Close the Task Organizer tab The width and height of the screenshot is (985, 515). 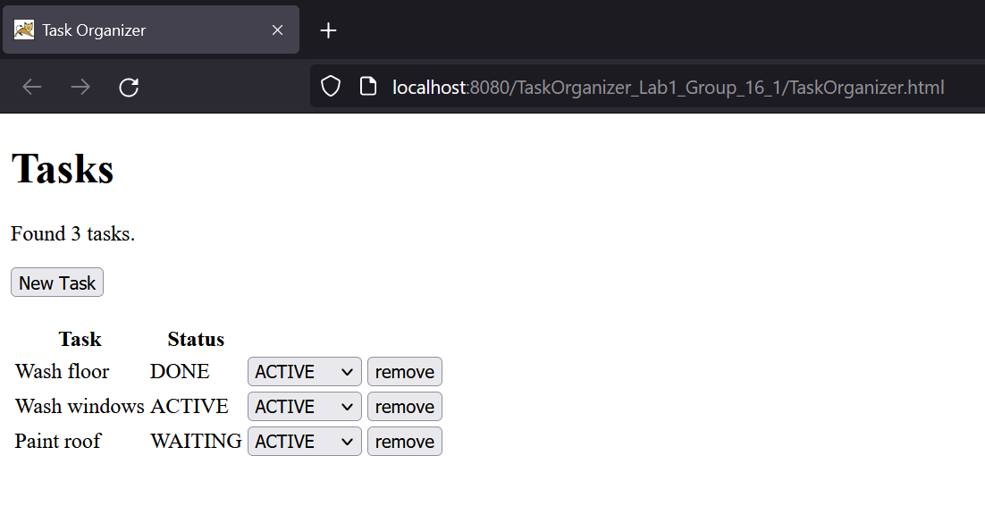[x=277, y=30]
